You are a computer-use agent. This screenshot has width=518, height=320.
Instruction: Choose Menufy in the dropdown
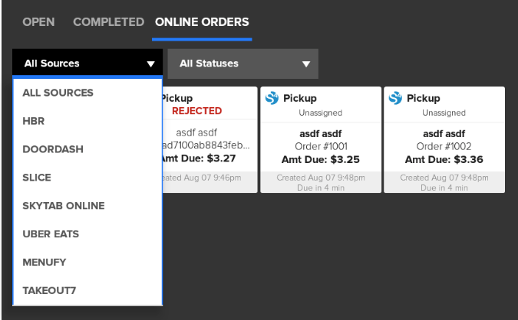pos(45,263)
